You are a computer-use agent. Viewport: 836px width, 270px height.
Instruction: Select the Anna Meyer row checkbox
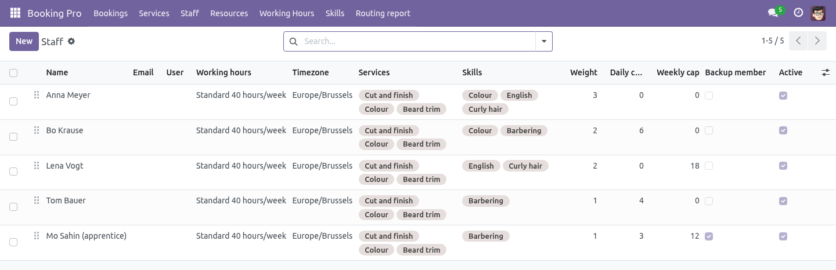point(13,101)
